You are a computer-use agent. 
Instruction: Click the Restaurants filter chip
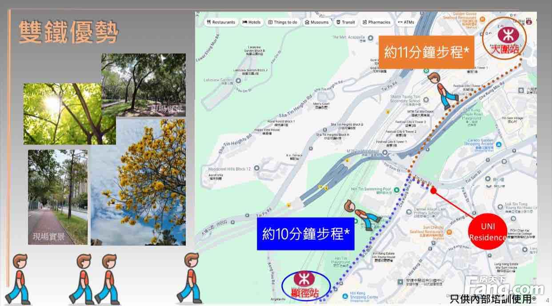221,22
